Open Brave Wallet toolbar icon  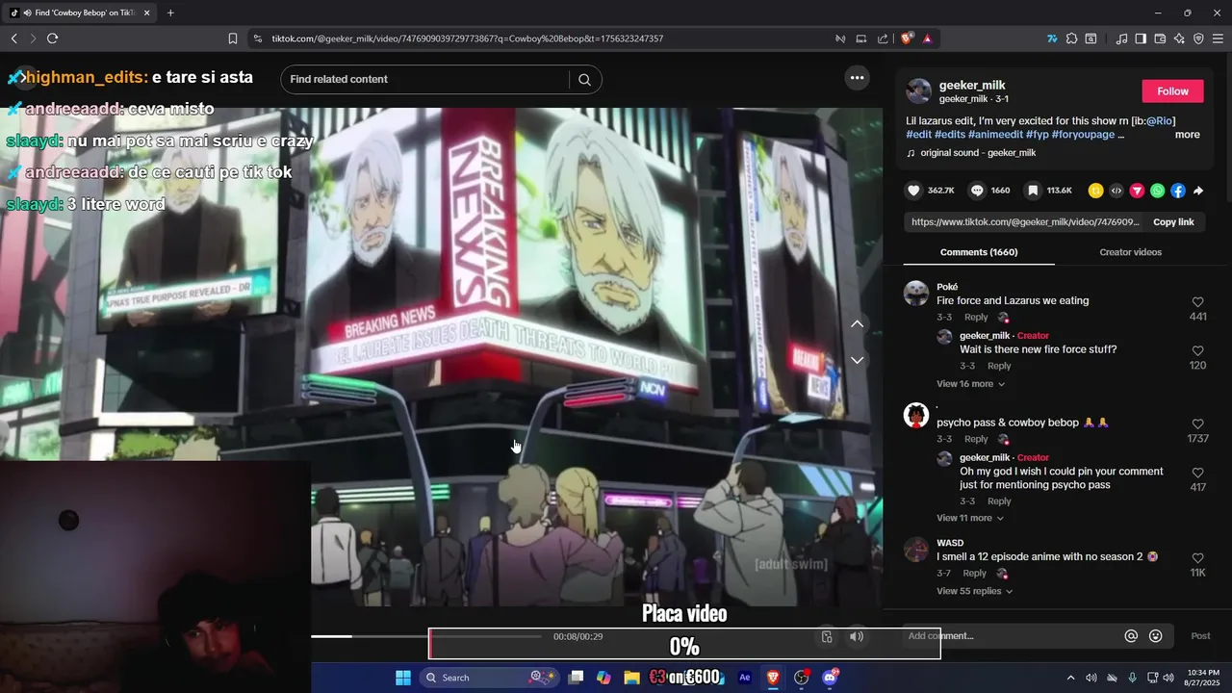(x=1160, y=38)
